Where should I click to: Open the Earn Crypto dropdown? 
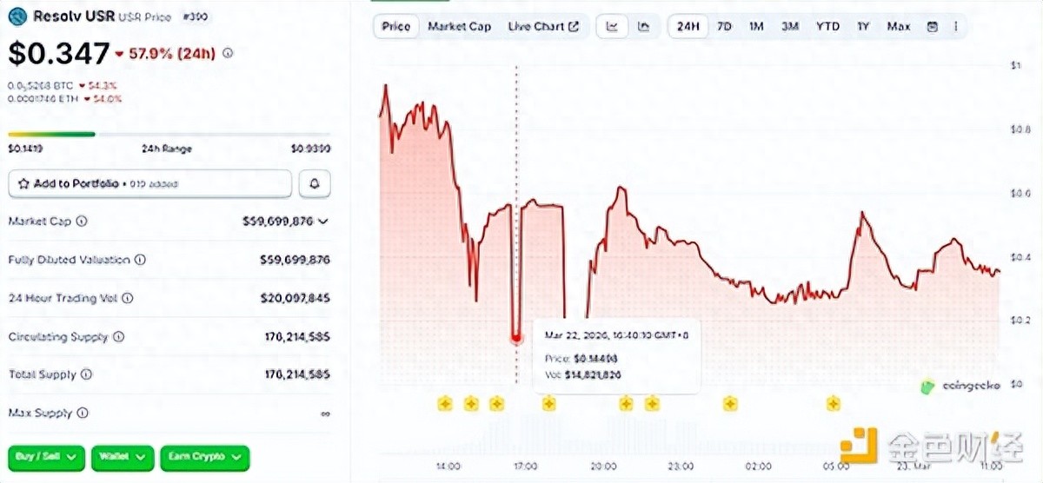click(x=204, y=456)
